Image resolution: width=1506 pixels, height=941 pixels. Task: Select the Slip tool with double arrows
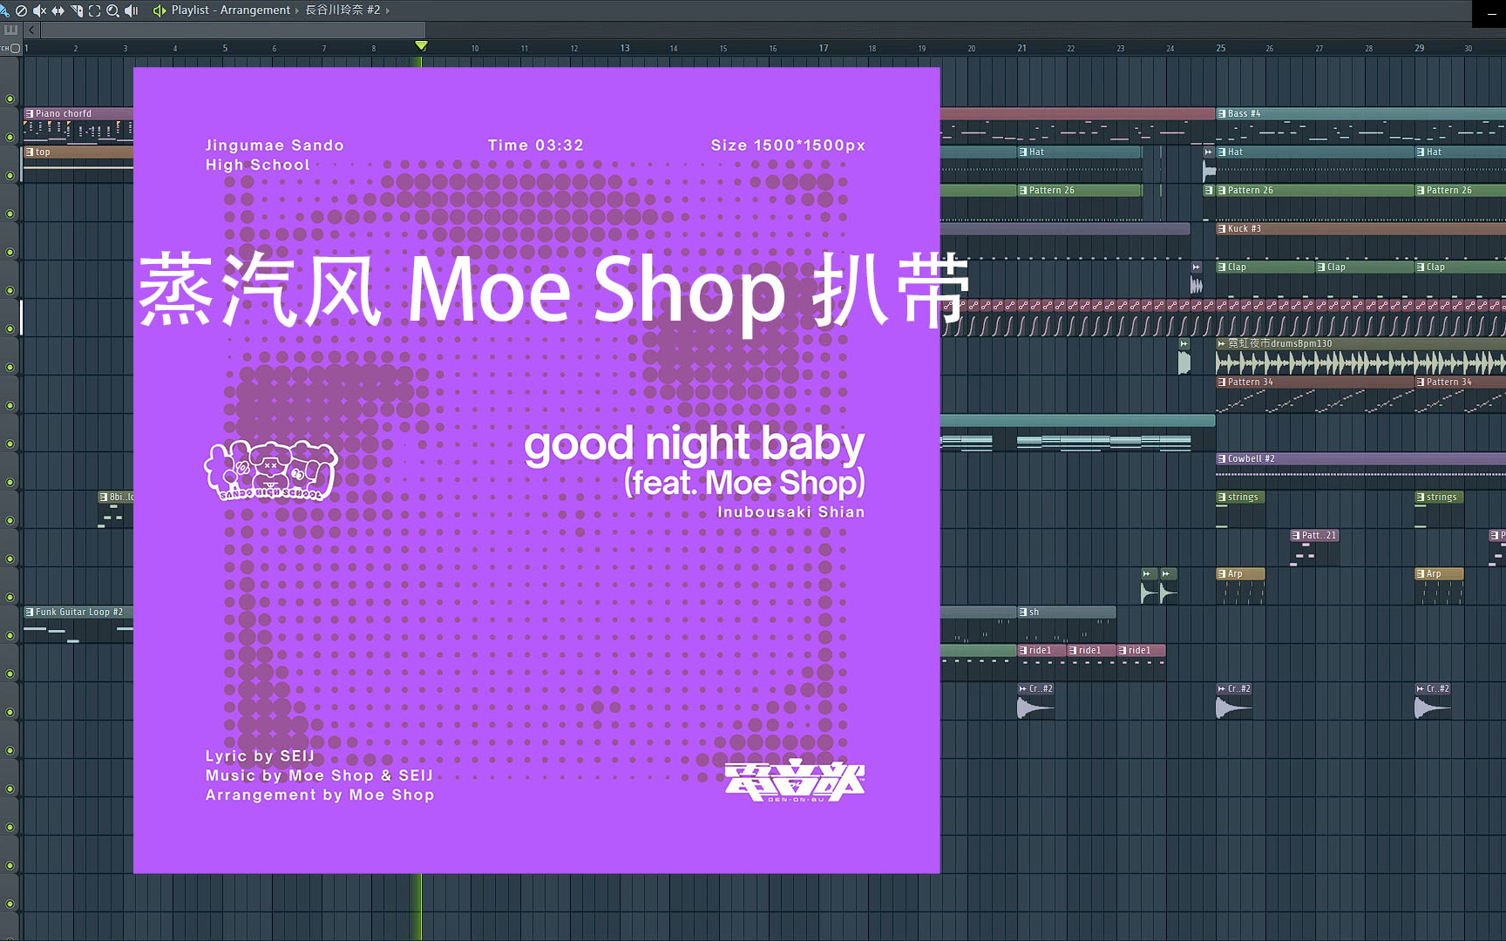tap(58, 10)
